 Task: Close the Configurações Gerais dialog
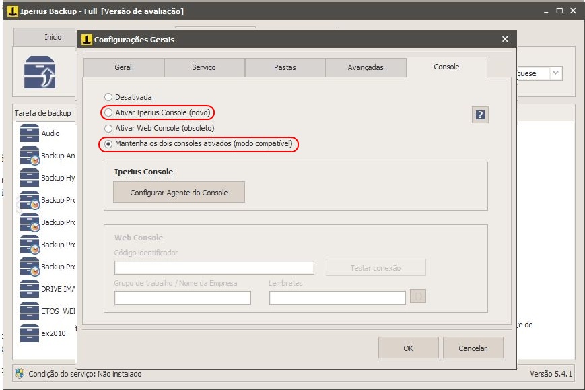(505, 39)
